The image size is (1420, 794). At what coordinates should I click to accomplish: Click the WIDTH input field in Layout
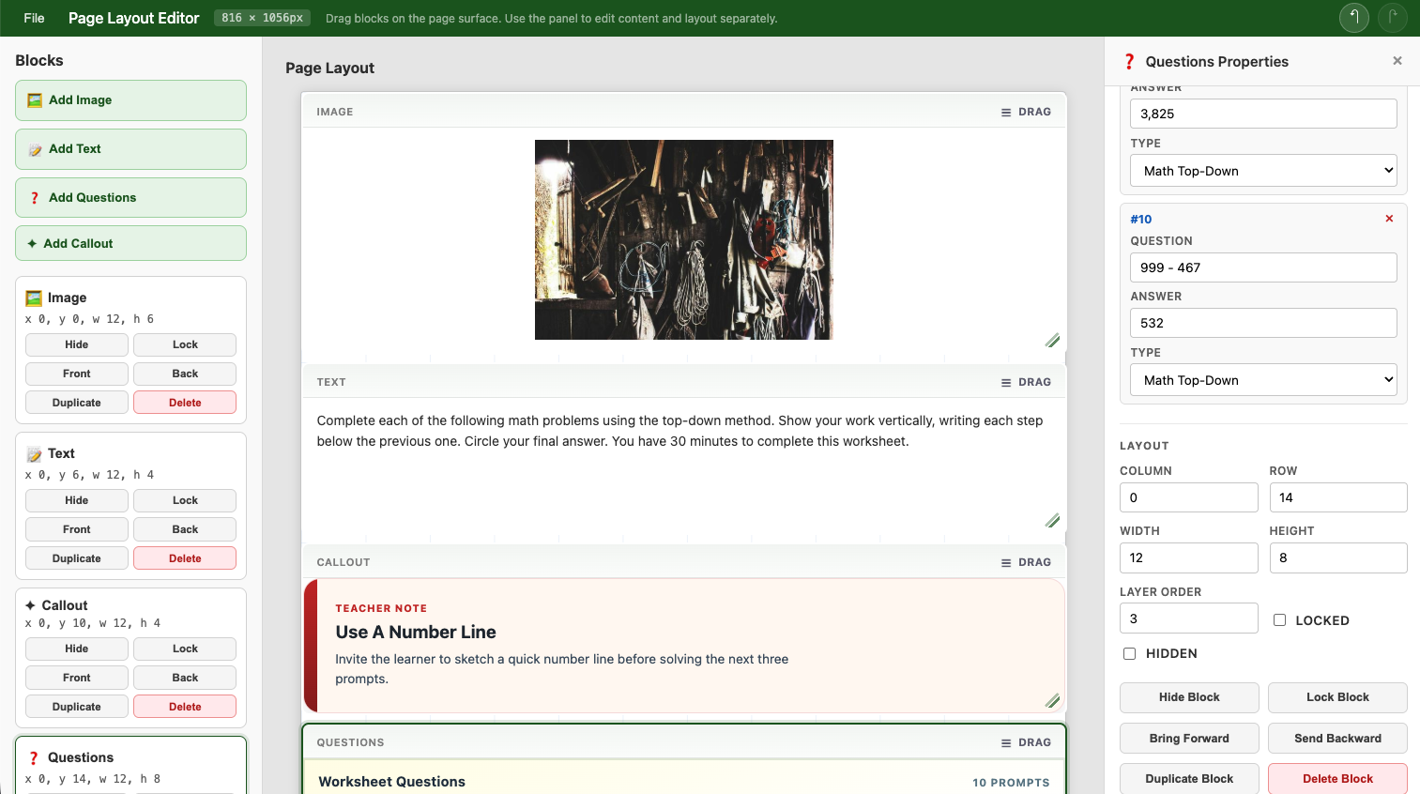(x=1188, y=557)
